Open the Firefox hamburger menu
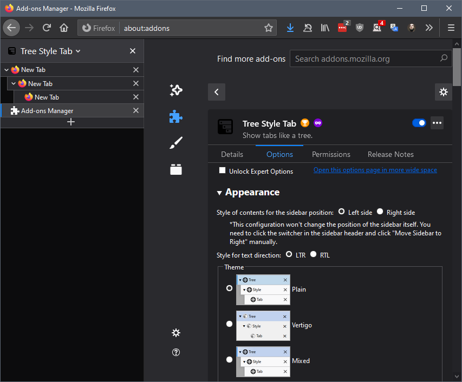This screenshot has height=382, width=462. coord(451,28)
